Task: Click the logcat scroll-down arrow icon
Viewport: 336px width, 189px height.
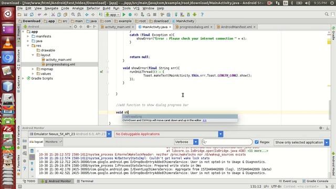Action: click(32, 169)
